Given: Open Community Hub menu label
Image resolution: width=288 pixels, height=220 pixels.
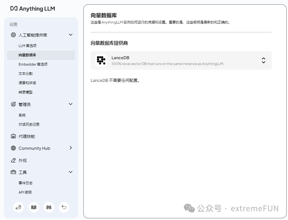Looking at the screenshot, I should [x=34, y=148].
